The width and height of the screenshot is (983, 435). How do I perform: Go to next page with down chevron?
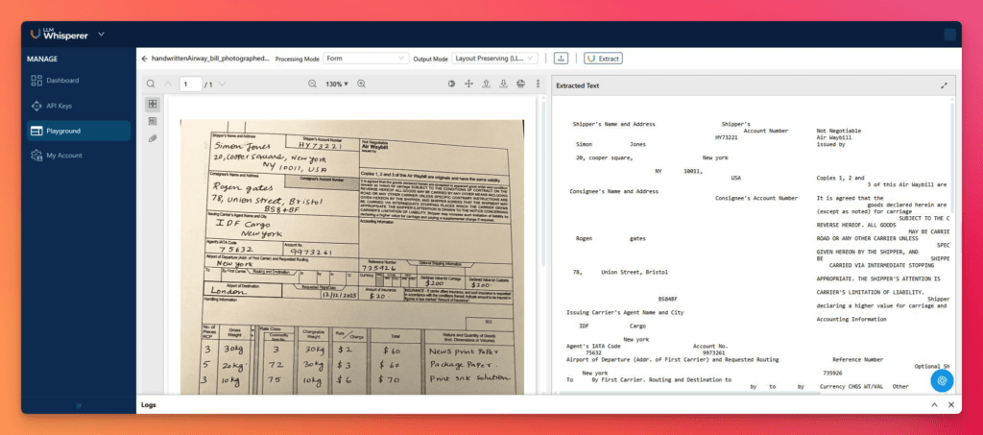pyautogui.click(x=223, y=84)
